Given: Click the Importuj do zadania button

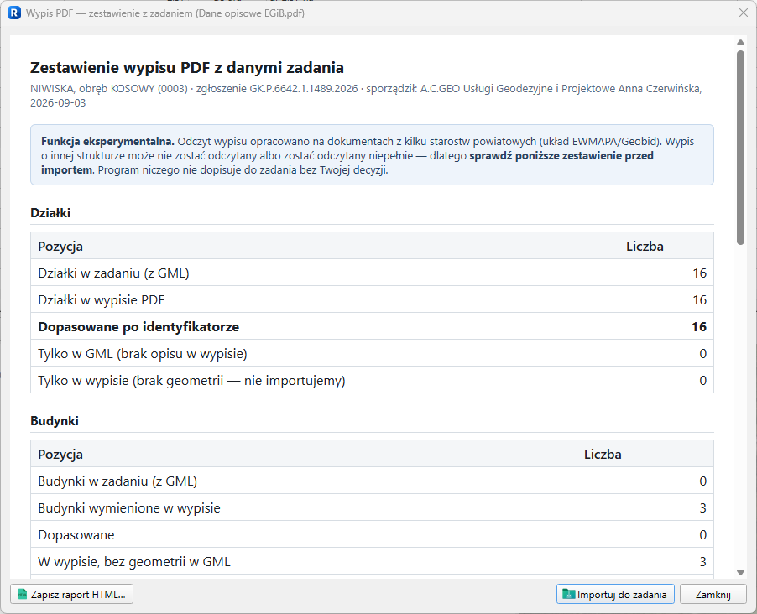Looking at the screenshot, I should pyautogui.click(x=615, y=594).
